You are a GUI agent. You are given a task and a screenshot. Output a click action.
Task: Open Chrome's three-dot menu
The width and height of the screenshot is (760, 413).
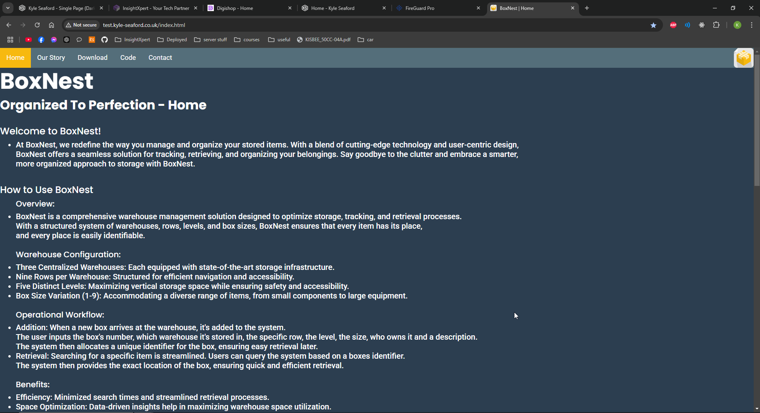(x=751, y=25)
